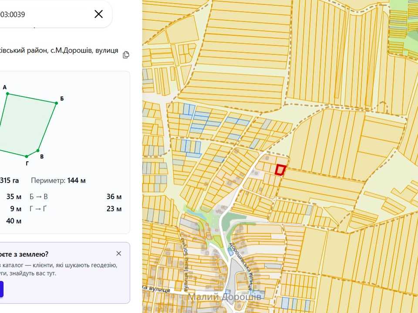Click the blue button in the promo card
This screenshot has height=313, width=418.
1,289
